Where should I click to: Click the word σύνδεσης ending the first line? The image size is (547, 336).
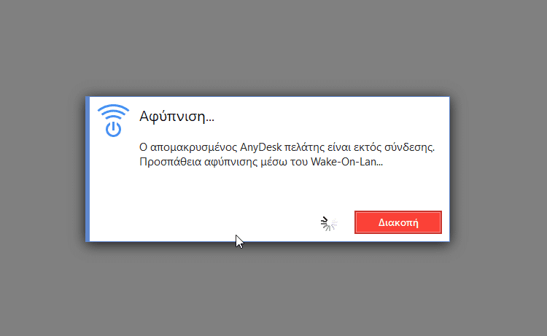coord(409,147)
